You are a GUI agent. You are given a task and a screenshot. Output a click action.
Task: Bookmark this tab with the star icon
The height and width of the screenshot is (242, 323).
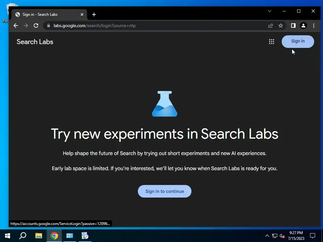coord(280,26)
